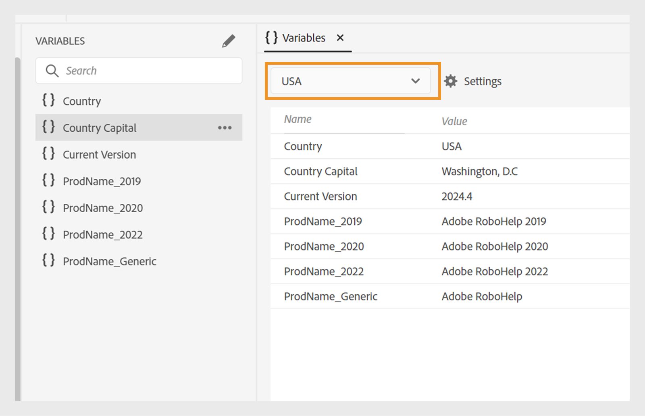Click the Washington, D.C value cell
645x416 pixels.
pos(480,172)
